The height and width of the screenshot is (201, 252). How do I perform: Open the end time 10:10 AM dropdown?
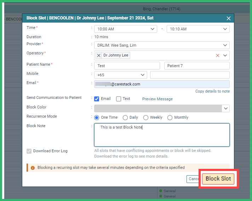point(198,29)
